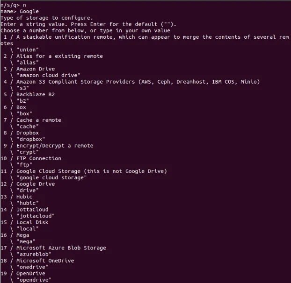Click the "union" storage value text

(x=28, y=50)
